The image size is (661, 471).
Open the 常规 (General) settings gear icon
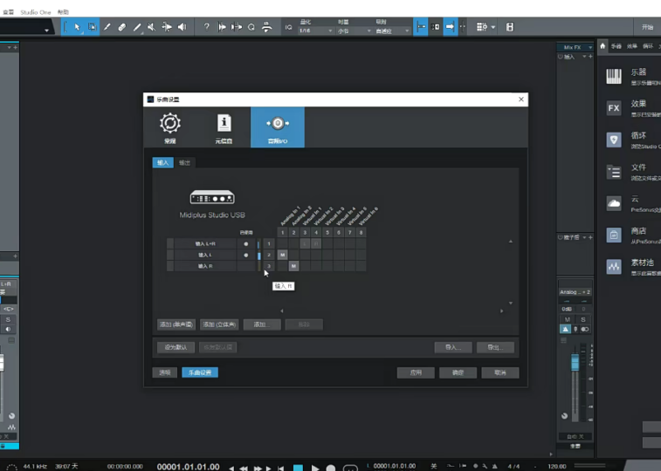click(169, 125)
